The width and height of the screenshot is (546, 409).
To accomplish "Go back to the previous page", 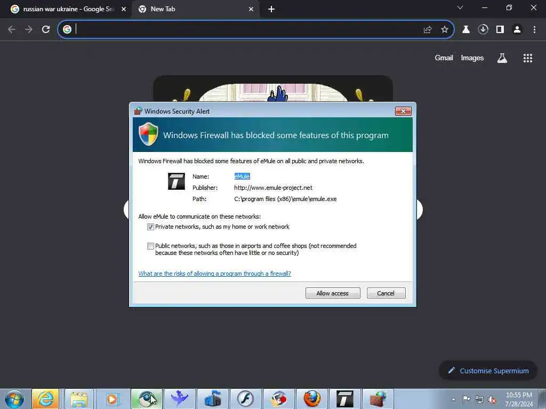I will 12,29.
